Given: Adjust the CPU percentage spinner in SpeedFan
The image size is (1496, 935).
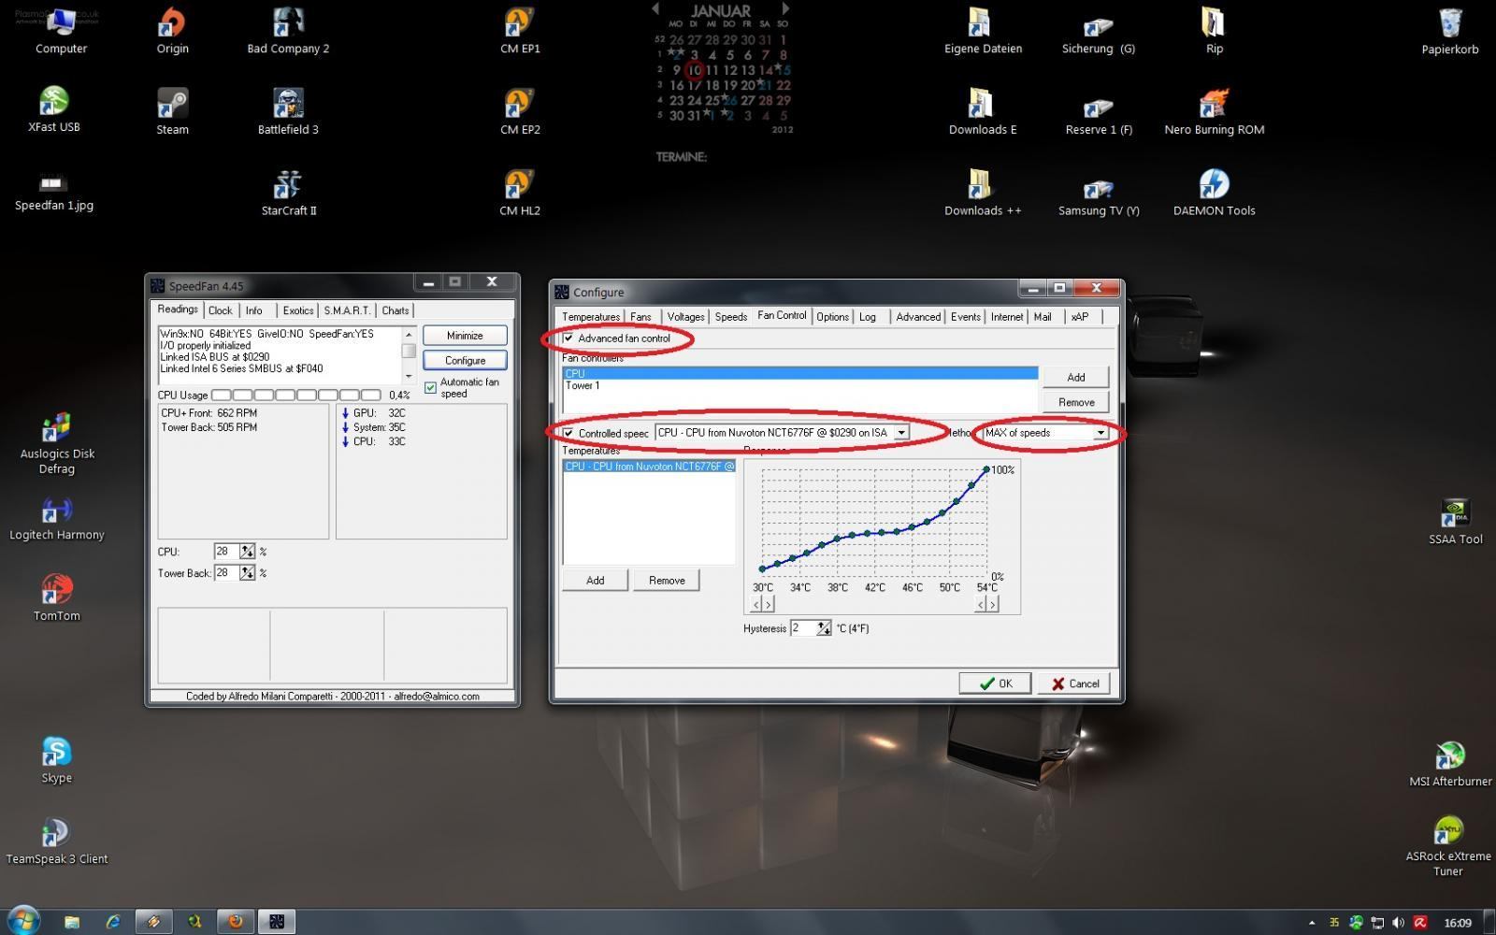Looking at the screenshot, I should (247, 552).
